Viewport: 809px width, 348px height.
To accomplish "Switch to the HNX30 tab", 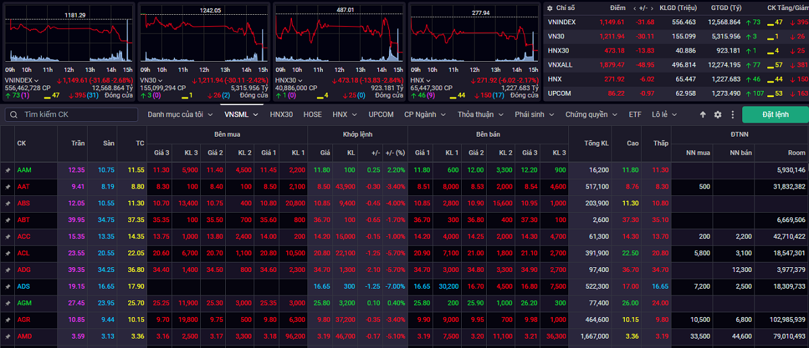I will tap(281, 114).
